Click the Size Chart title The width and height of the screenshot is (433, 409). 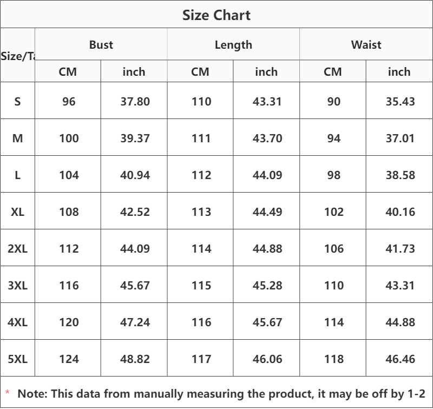coord(216,15)
